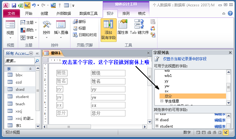Minimize the ribbon with the caret icon
Viewport: 236px width, 139px height.
[224, 14]
